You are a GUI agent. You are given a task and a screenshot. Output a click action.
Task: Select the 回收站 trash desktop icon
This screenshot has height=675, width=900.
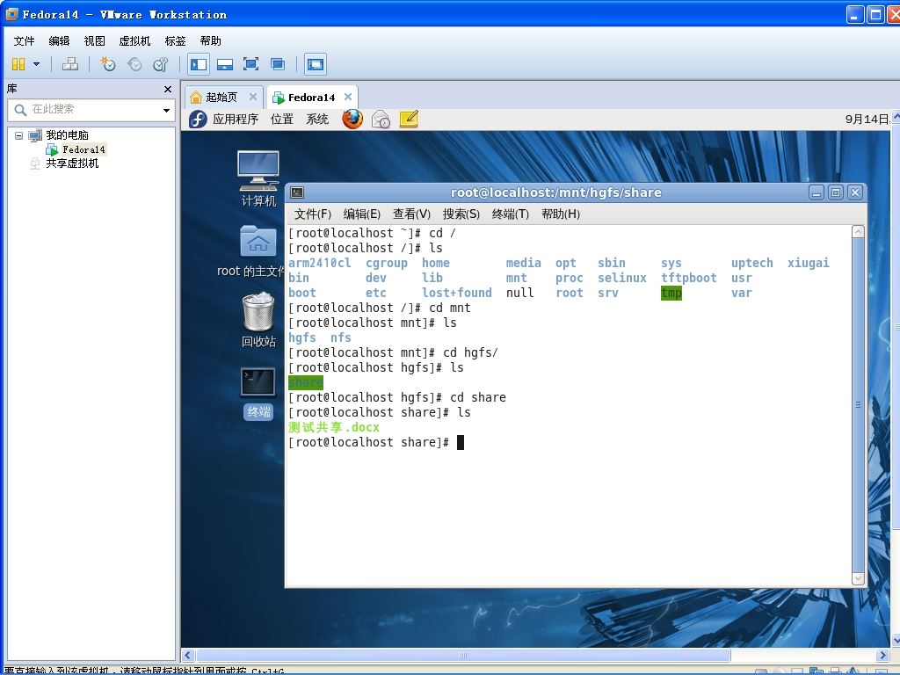(258, 320)
